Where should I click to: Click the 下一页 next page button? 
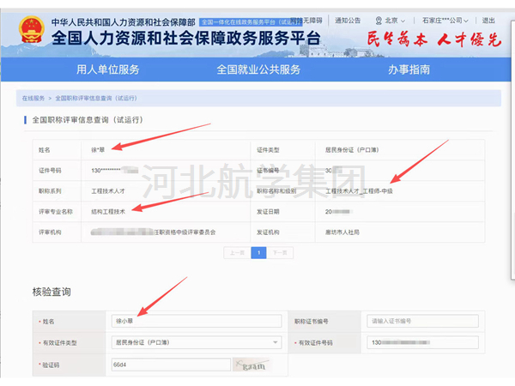(280, 253)
